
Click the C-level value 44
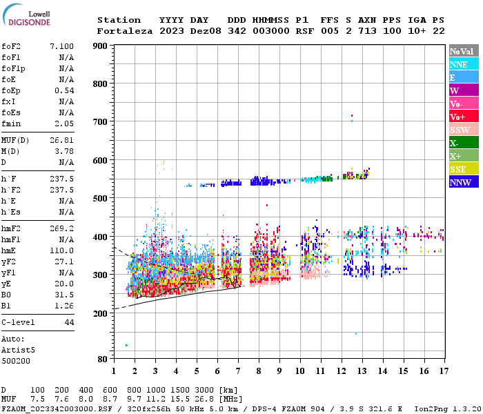tap(69, 322)
